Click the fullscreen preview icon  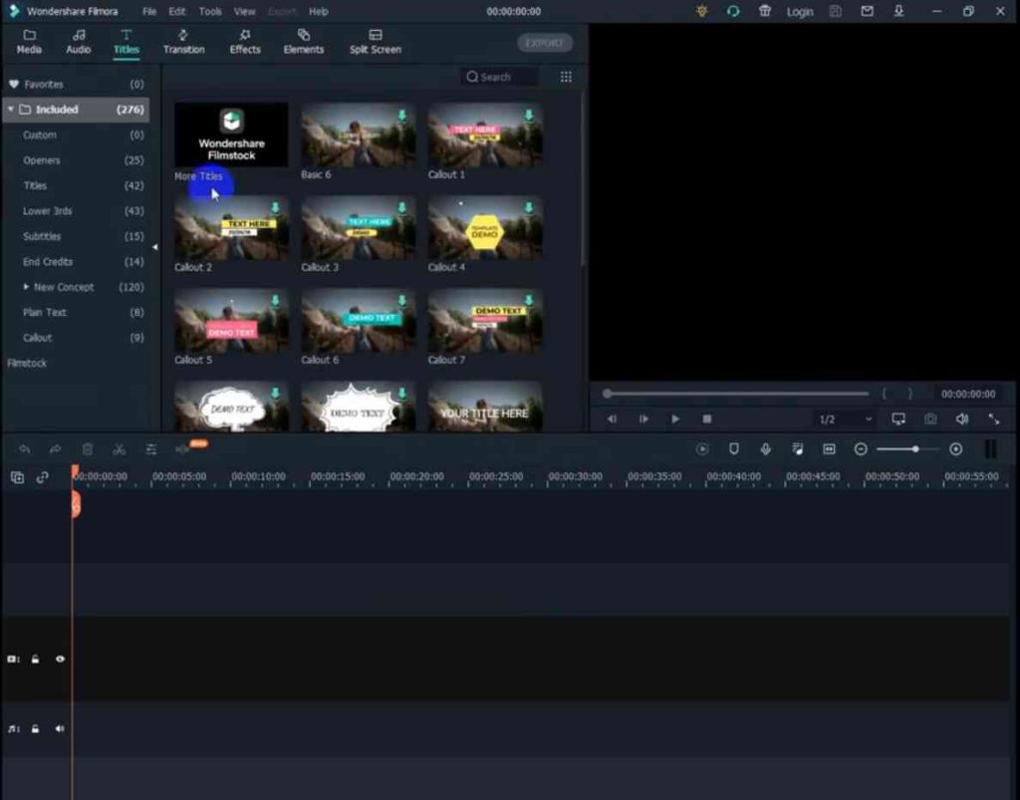pos(994,418)
